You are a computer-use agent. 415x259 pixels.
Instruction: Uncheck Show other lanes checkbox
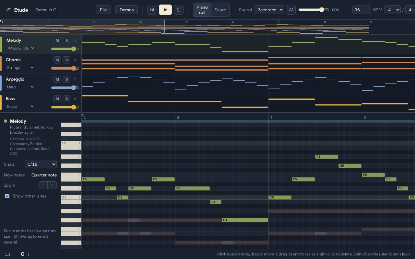click(7, 196)
